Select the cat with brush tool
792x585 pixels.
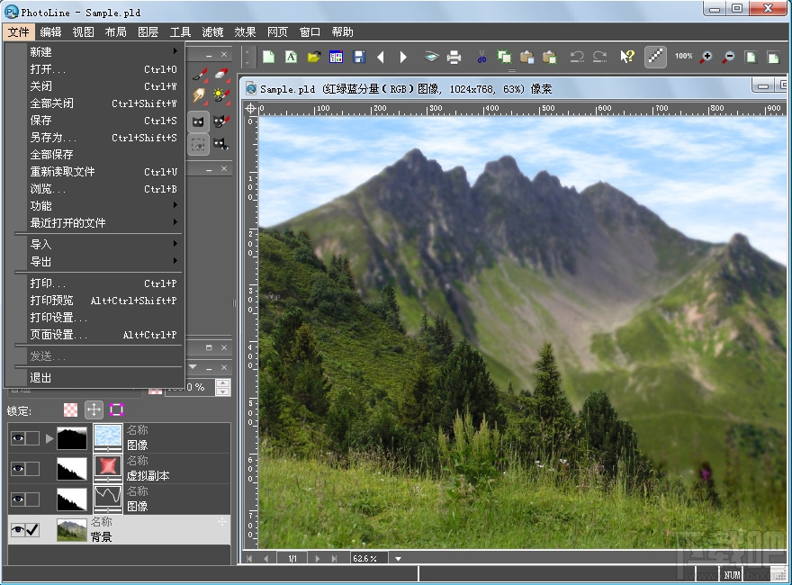click(x=220, y=121)
